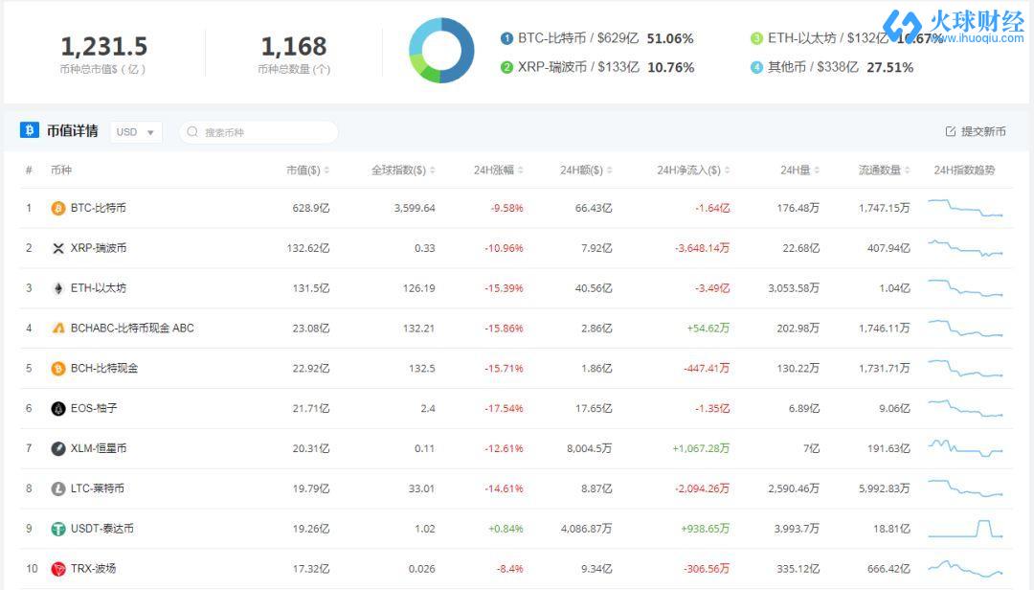This screenshot has width=1034, height=590.
Task: Click the XRP Ripple coin icon
Action: pos(58,248)
